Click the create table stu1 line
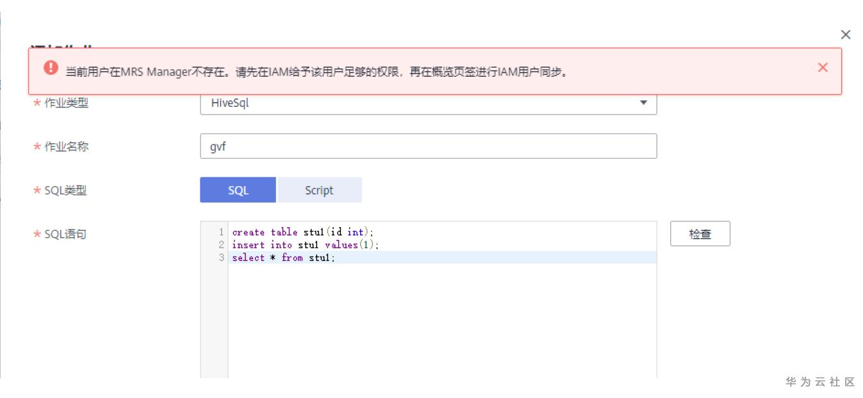The image size is (863, 398). coord(302,232)
